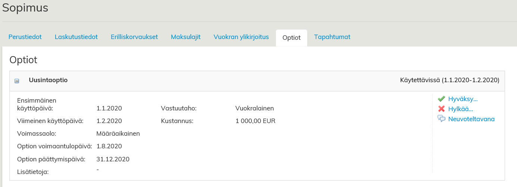This screenshot has height=187, width=517.
Task: Collapse the Uusintaoptio section
Action: tap(17, 81)
